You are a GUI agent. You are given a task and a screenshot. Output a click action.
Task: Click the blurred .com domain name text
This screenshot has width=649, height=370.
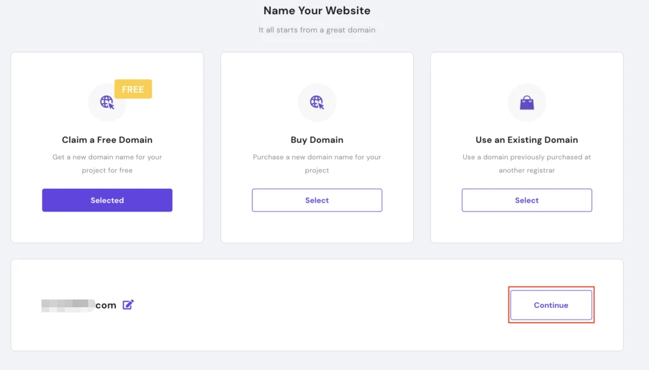[x=79, y=305]
